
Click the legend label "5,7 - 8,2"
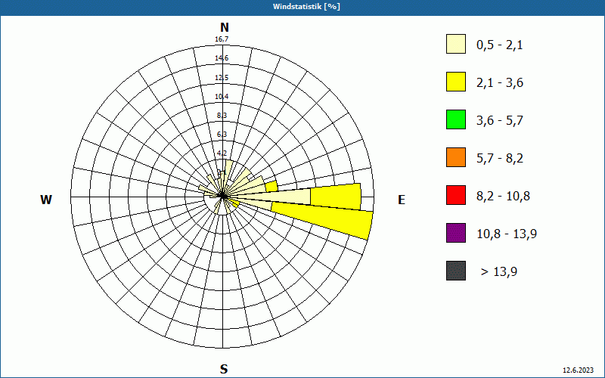[500, 159]
